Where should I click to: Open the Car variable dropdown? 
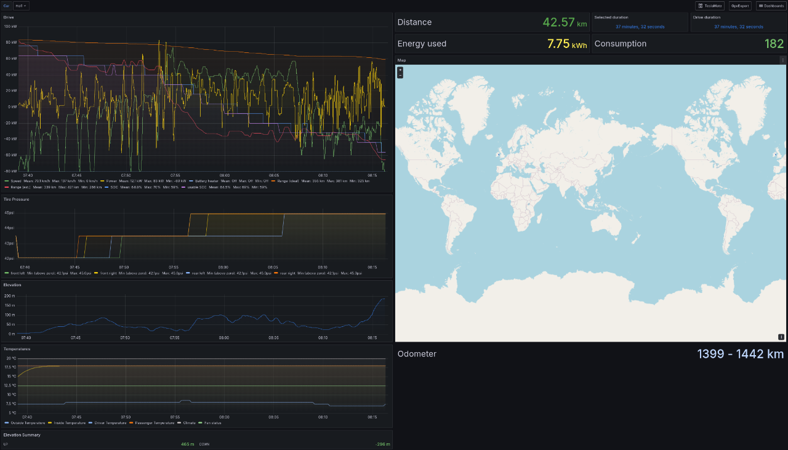click(x=22, y=6)
